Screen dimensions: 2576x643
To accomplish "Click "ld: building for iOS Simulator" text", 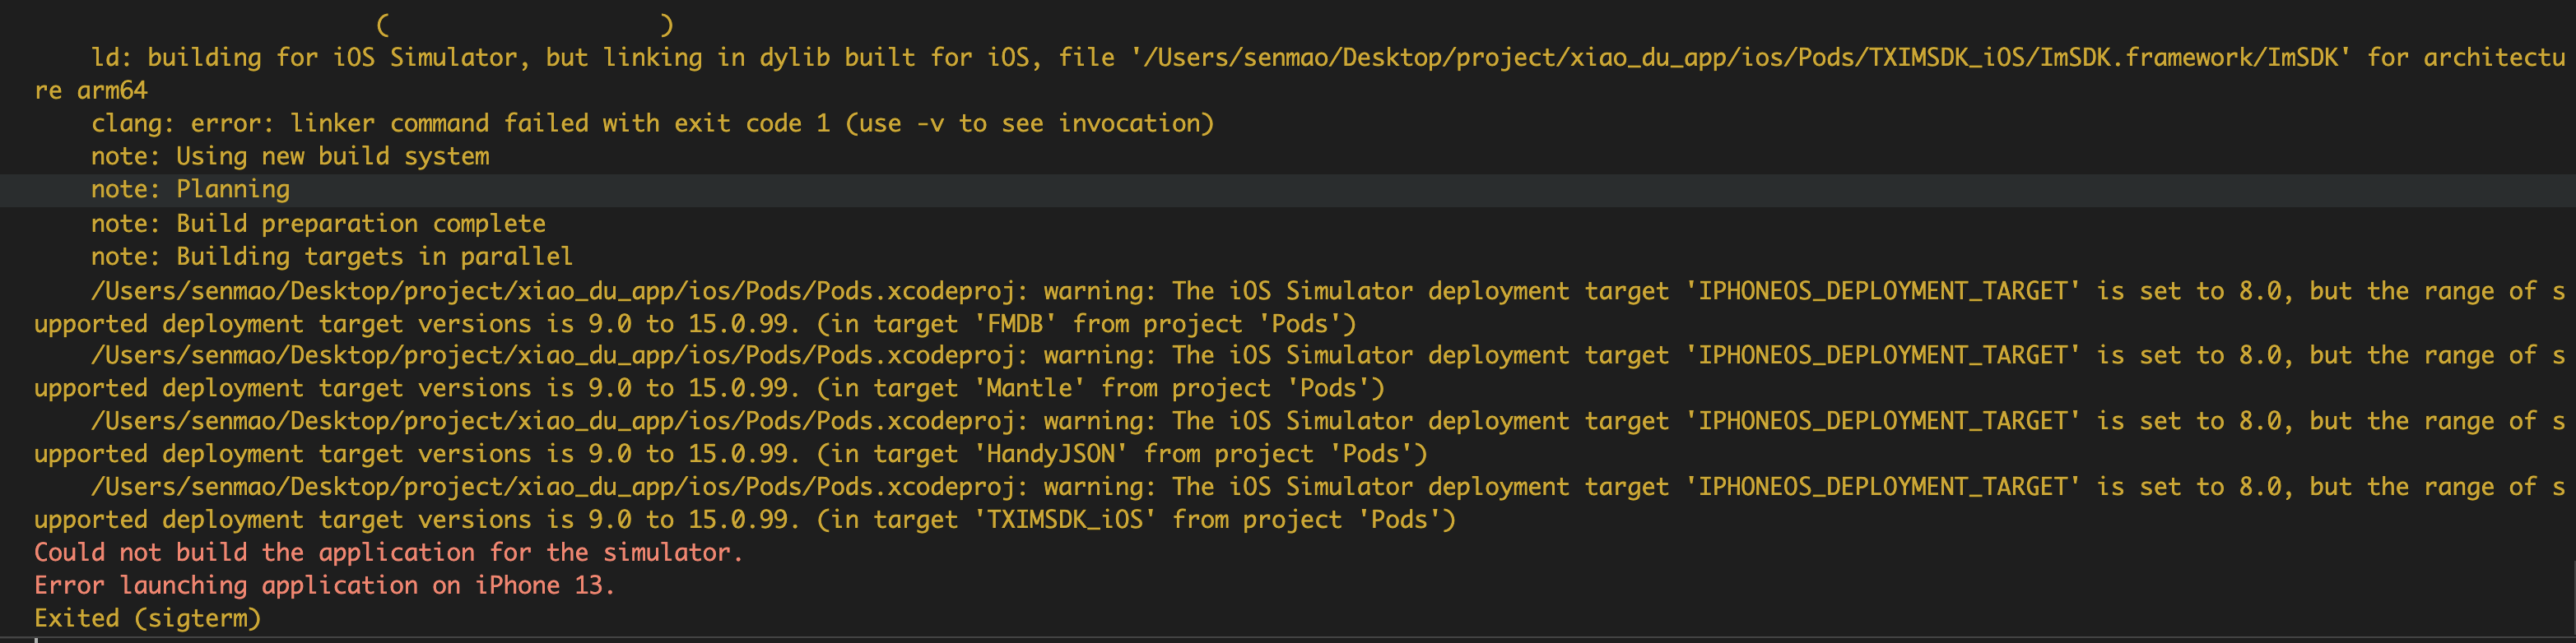I will click(310, 58).
